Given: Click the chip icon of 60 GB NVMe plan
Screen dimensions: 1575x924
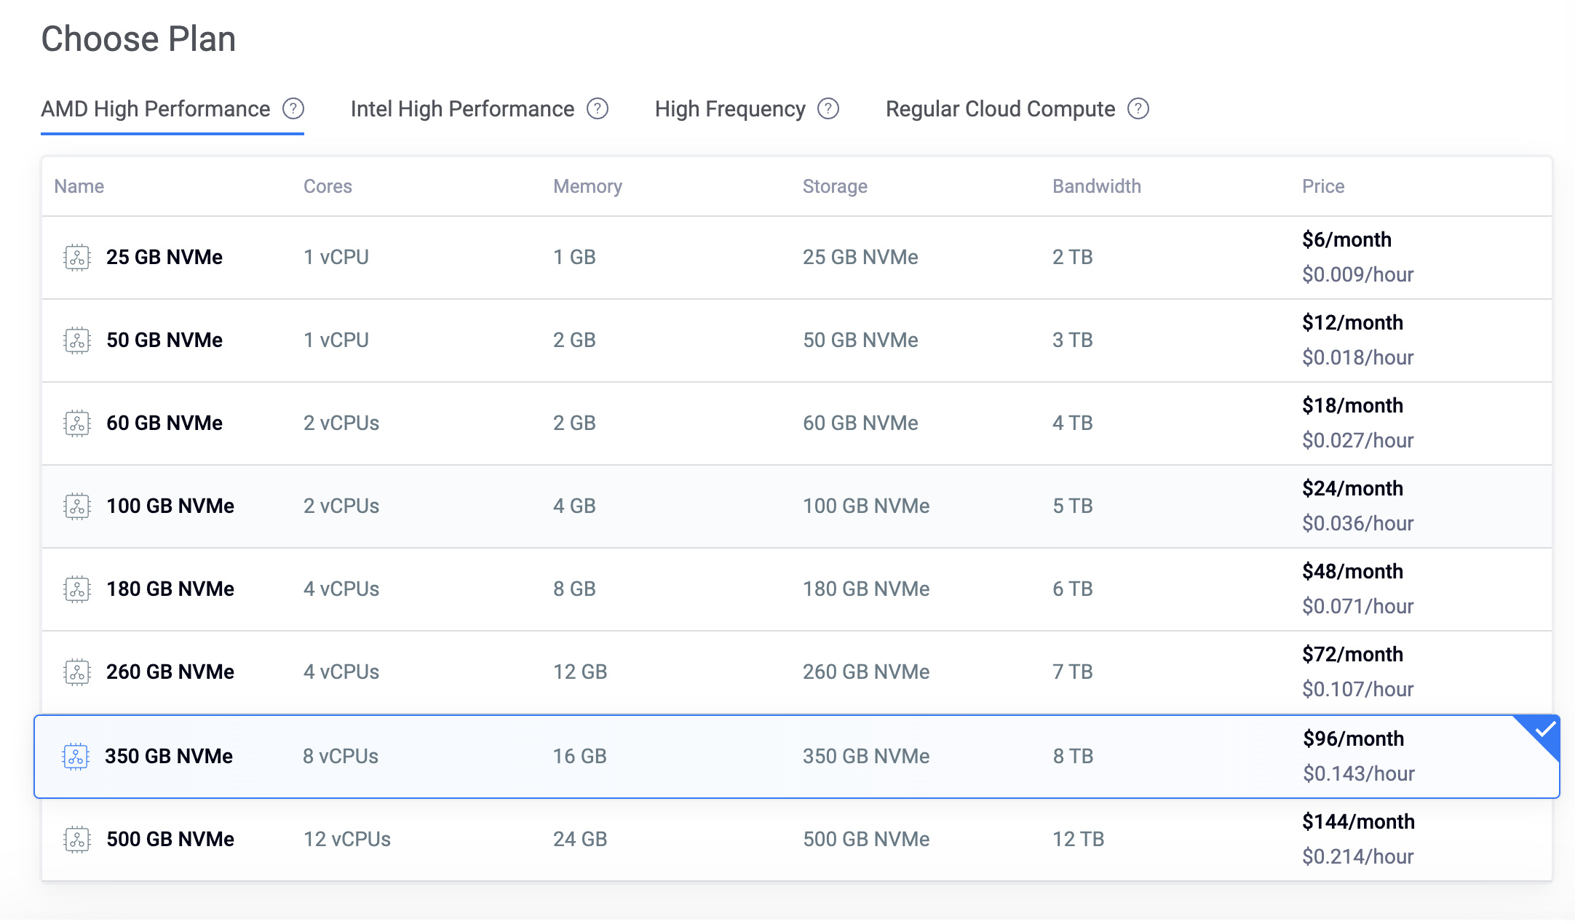Looking at the screenshot, I should (x=77, y=423).
